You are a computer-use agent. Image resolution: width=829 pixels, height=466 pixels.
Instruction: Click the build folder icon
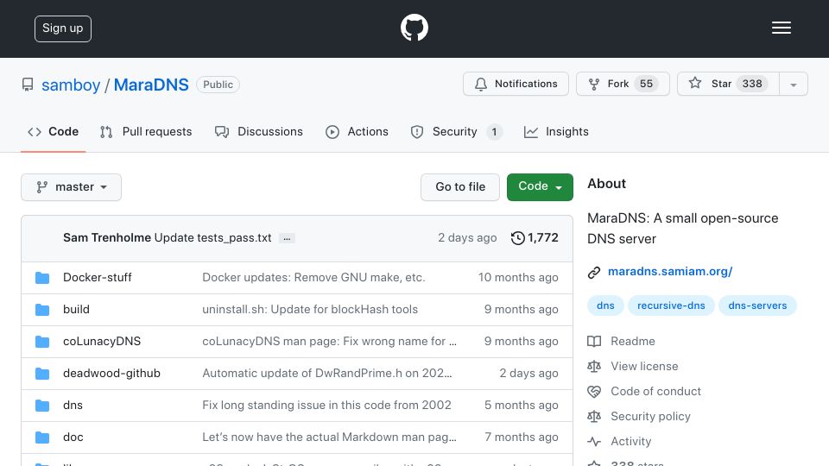pyautogui.click(x=42, y=310)
